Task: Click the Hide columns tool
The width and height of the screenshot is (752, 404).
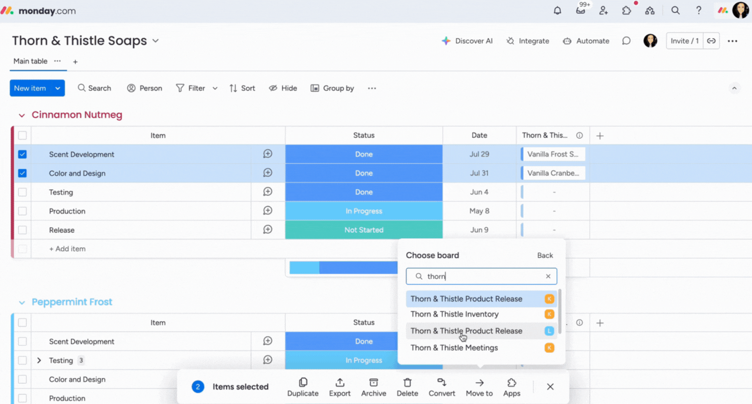Action: point(283,88)
